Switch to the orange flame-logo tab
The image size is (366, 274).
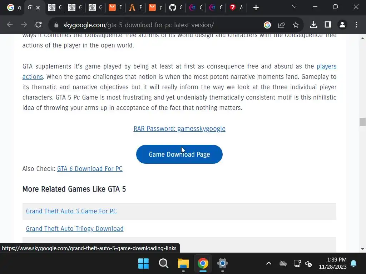pyautogui.click(x=136, y=8)
